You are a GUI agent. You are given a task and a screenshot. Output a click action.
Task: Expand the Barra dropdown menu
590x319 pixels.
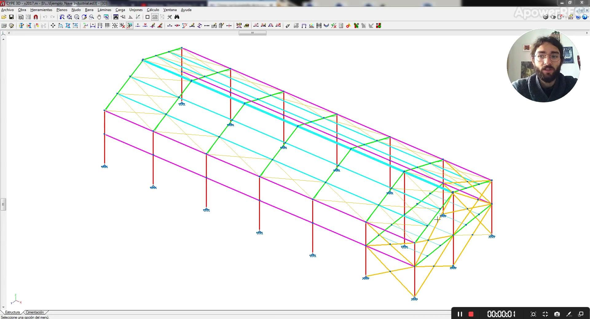coord(89,10)
